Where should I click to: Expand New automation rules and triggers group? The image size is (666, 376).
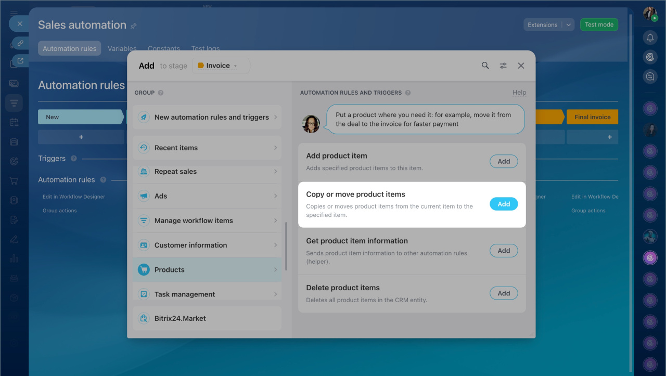tap(207, 117)
